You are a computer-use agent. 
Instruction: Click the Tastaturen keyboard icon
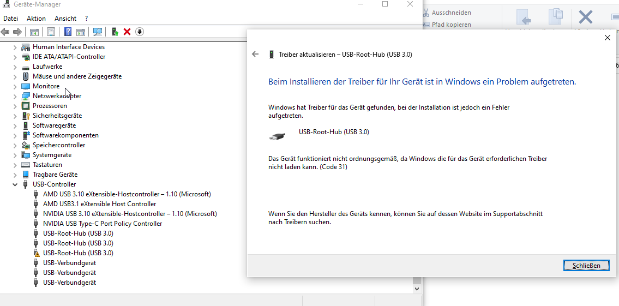(26, 165)
